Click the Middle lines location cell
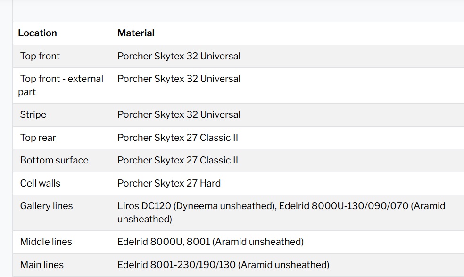The height and width of the screenshot is (277, 464). pyautogui.click(x=46, y=242)
